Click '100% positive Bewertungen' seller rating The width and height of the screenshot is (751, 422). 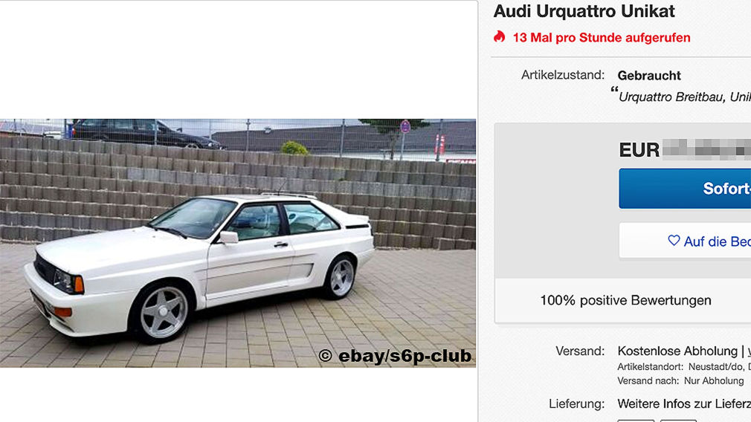click(x=625, y=300)
